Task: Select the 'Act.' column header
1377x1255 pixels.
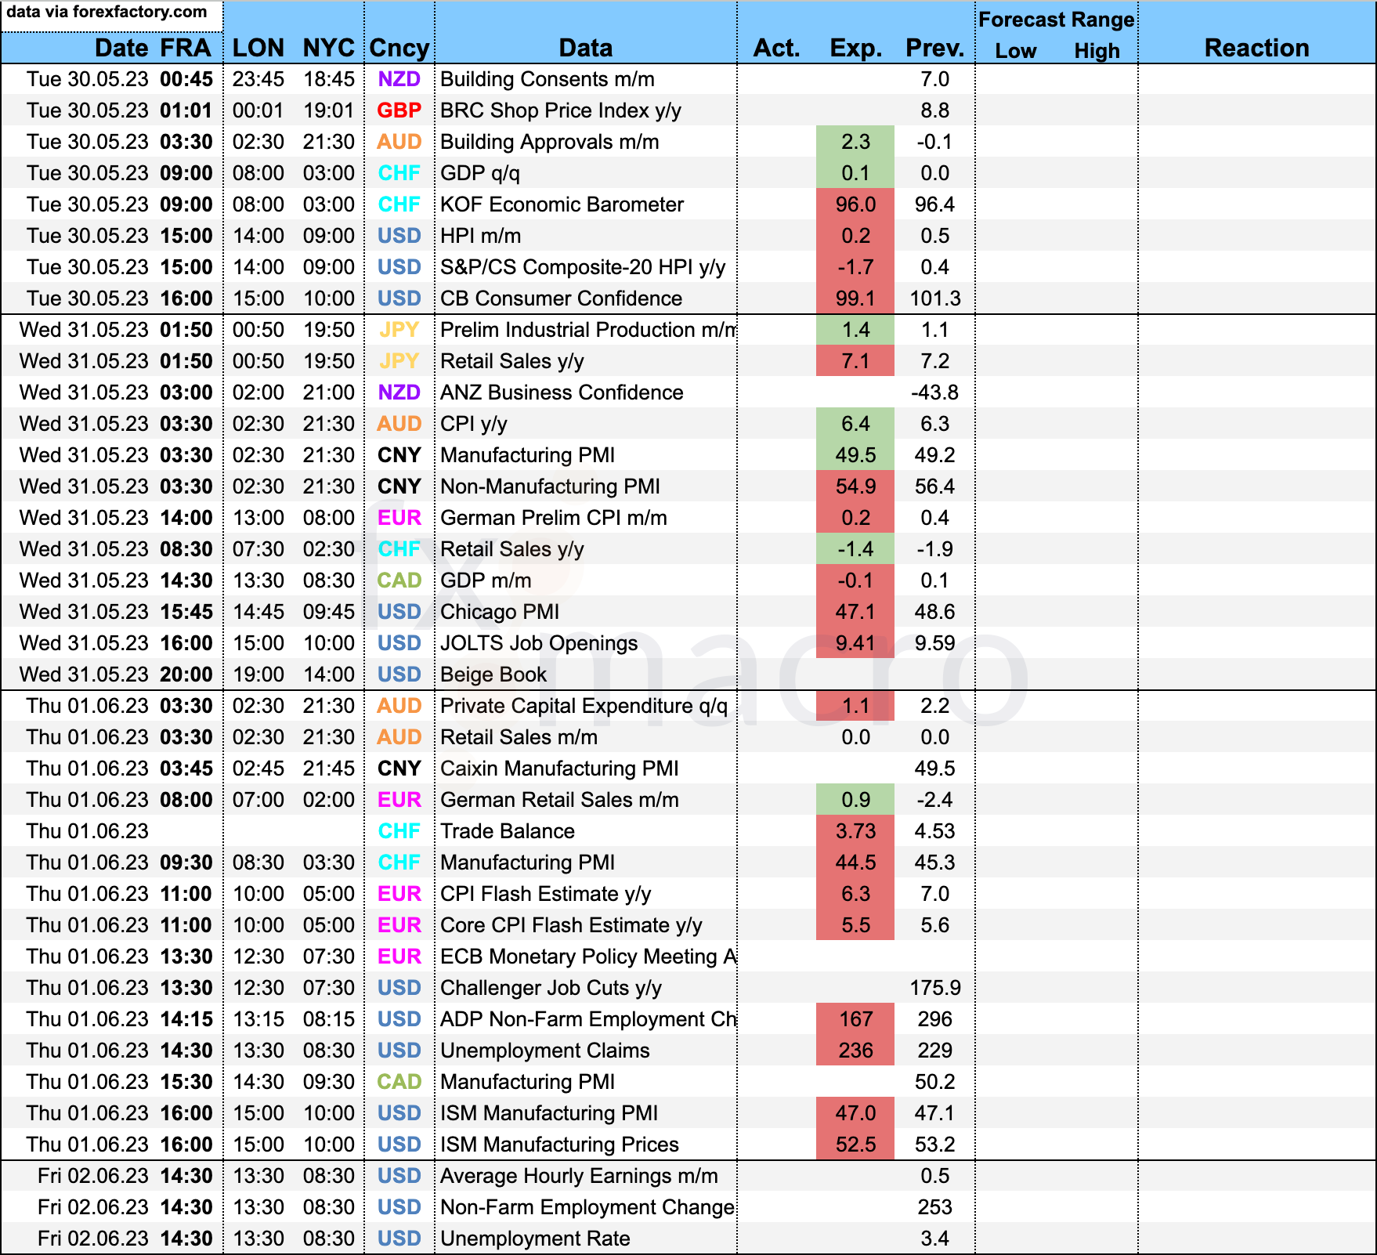Action: click(777, 48)
